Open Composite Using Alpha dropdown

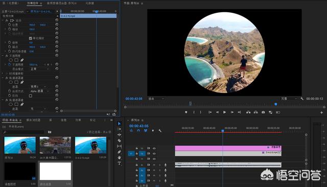point(40,91)
